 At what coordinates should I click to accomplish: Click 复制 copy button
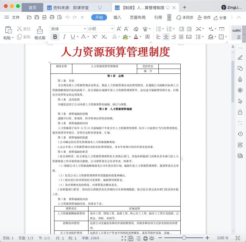(24, 37)
